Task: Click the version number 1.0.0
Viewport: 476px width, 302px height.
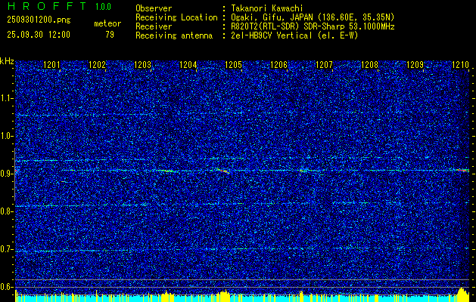Action: (103, 7)
